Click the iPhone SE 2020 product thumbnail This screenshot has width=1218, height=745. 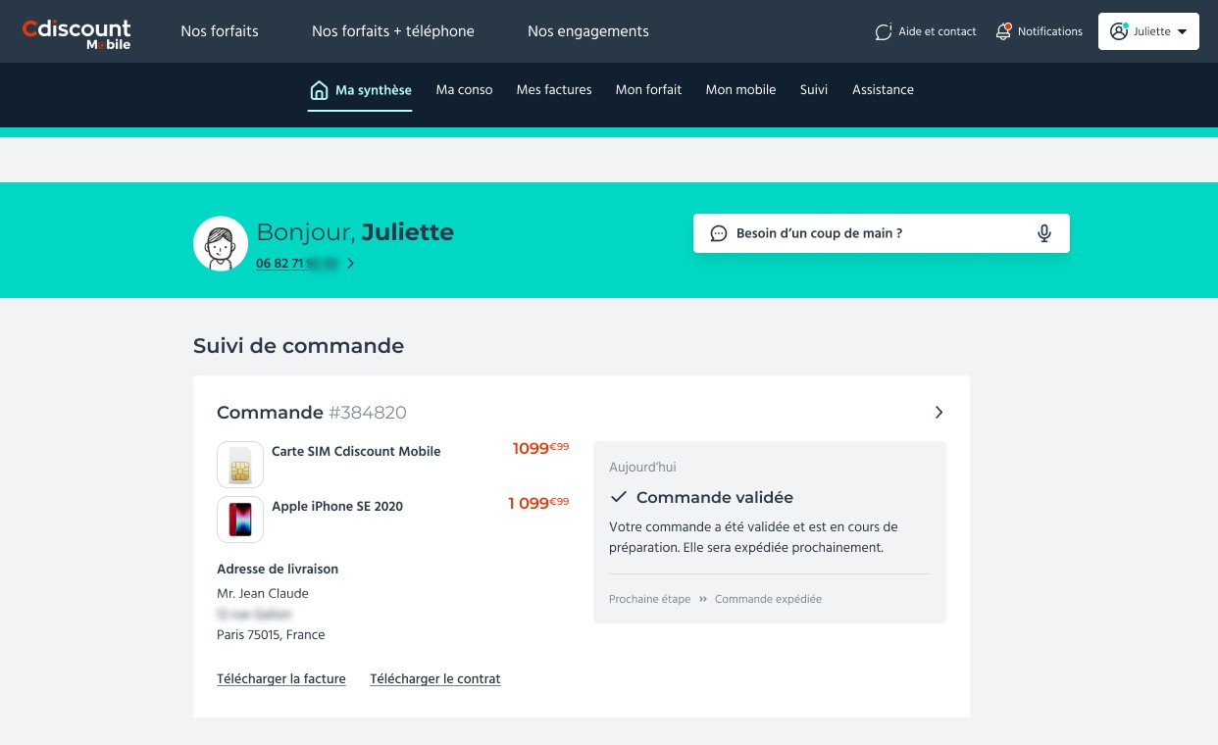click(240, 520)
